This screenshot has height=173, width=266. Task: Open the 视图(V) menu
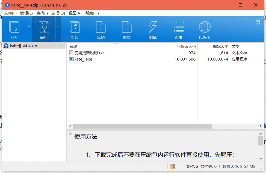75,13
